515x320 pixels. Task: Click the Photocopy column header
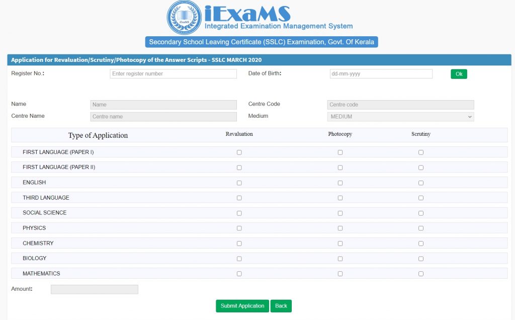[340, 134]
